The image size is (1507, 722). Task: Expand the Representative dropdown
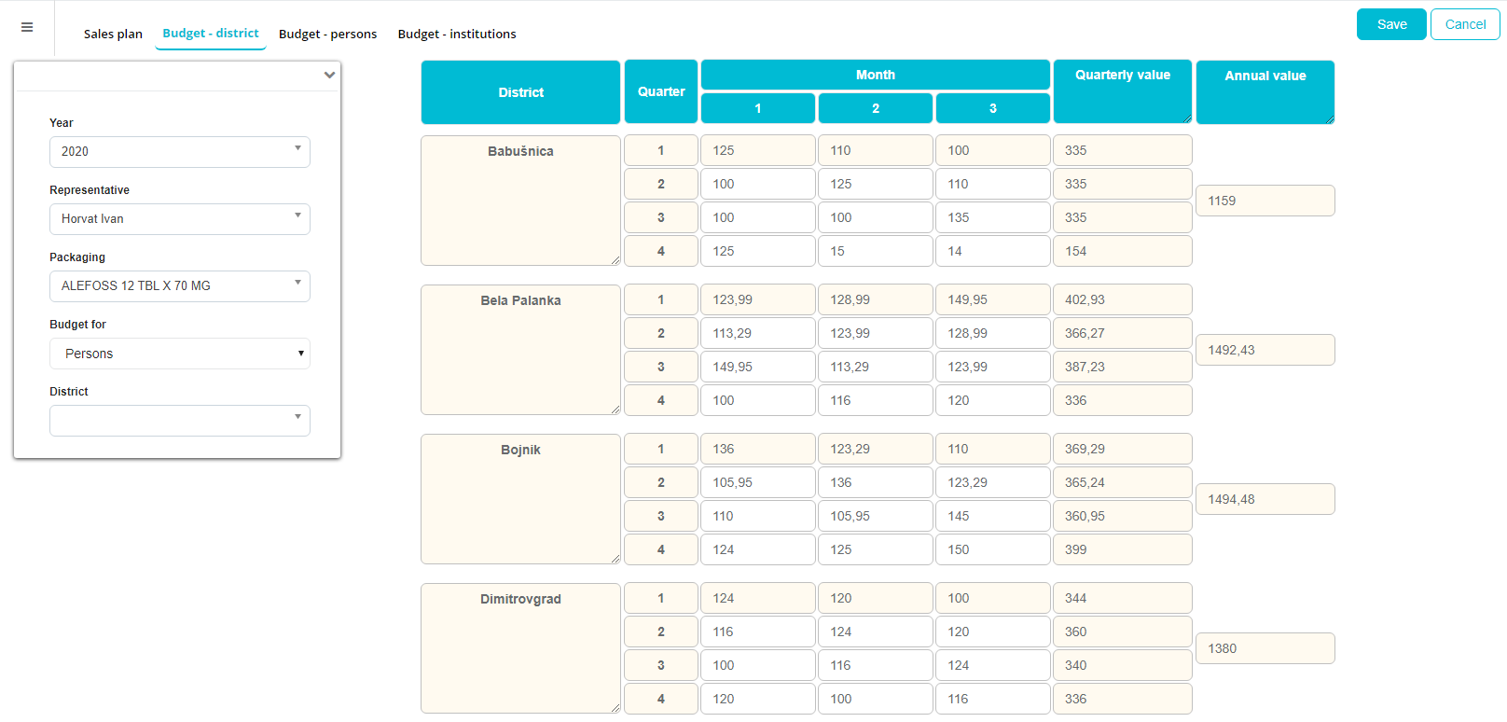pyautogui.click(x=179, y=219)
